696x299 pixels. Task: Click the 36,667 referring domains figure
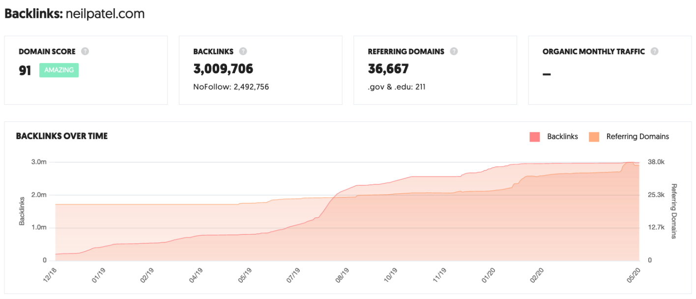coord(388,69)
